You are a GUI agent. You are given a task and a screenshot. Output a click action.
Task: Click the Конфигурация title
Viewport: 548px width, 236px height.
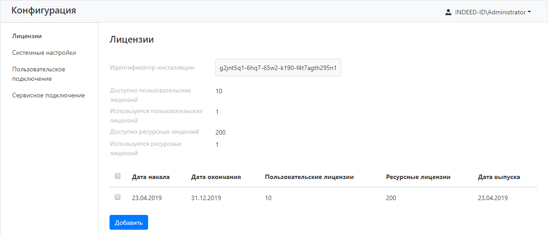click(x=44, y=11)
